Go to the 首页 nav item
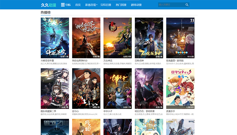 coord(78,5)
